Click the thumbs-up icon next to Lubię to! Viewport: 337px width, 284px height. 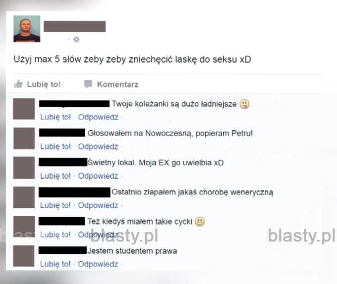coord(18,84)
